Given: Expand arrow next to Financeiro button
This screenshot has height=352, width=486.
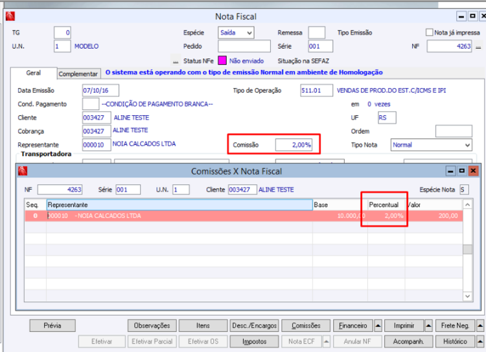Looking at the screenshot, I should pos(378,325).
